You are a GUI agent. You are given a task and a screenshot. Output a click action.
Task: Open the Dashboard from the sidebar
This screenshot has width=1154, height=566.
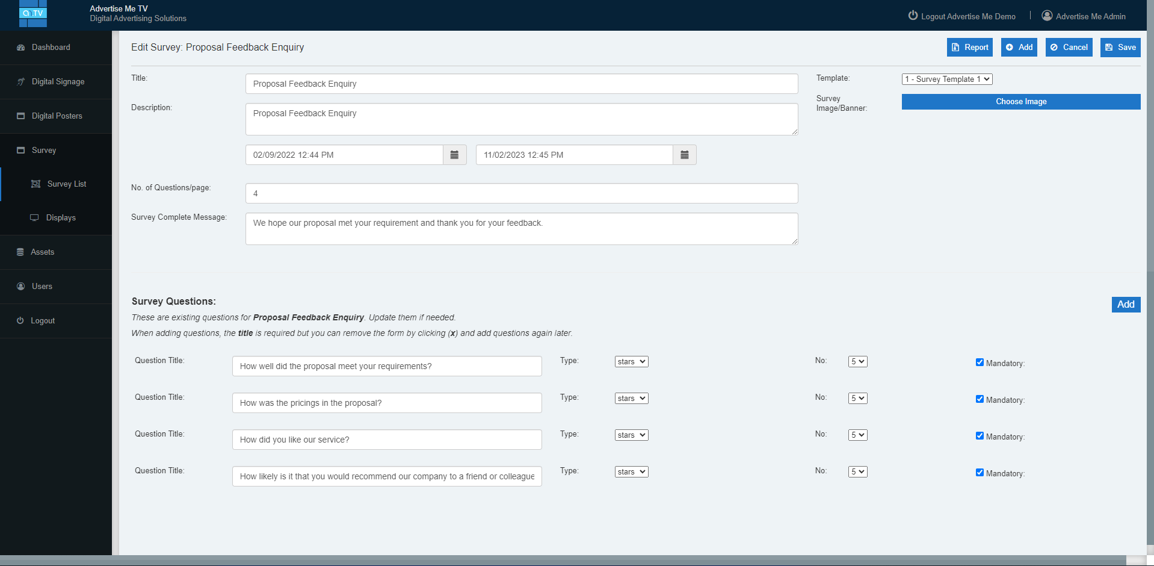coord(51,47)
